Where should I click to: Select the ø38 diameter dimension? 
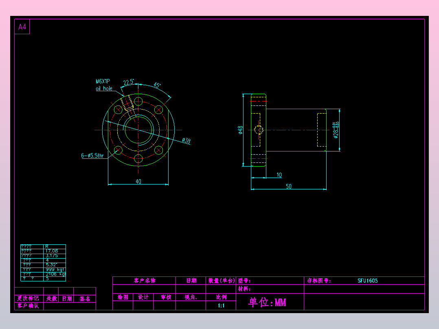pyautogui.click(x=186, y=140)
